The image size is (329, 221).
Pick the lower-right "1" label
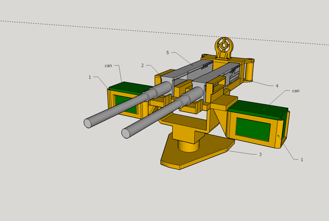tap(302, 160)
